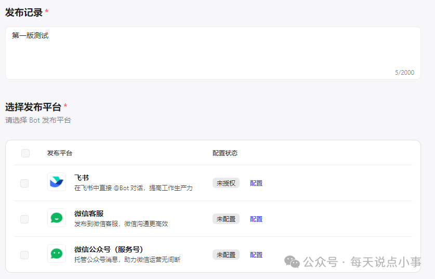Click the 请选择 Bot 发布平台 hint text

tap(38, 120)
